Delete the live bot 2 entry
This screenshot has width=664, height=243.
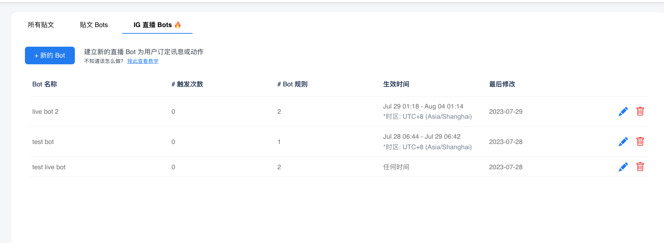(640, 111)
